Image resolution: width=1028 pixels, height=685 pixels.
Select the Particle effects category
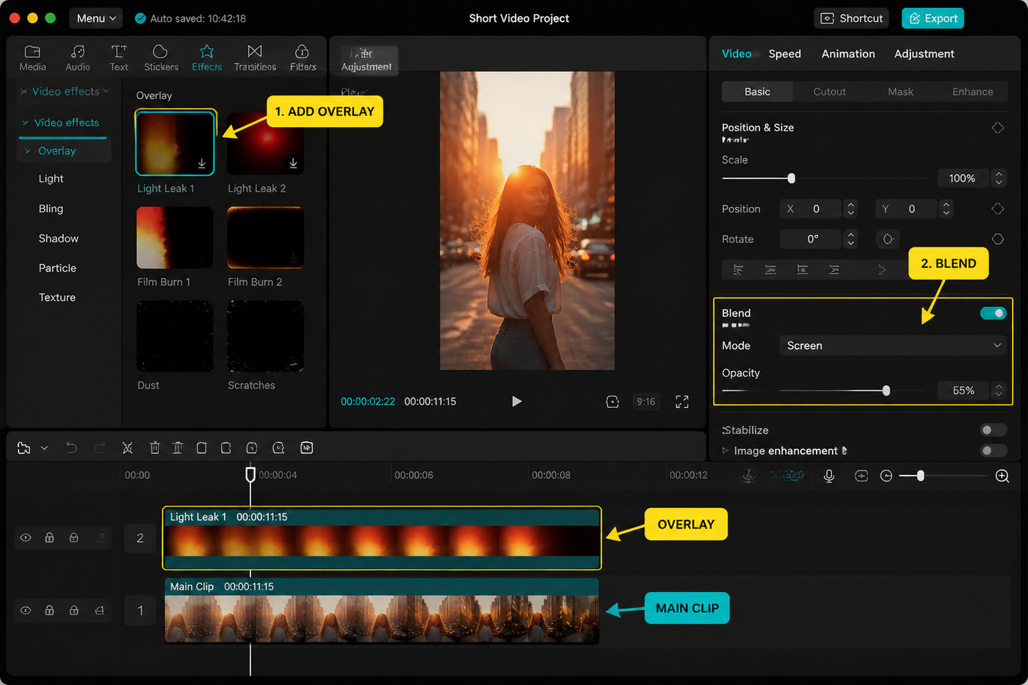[57, 268]
